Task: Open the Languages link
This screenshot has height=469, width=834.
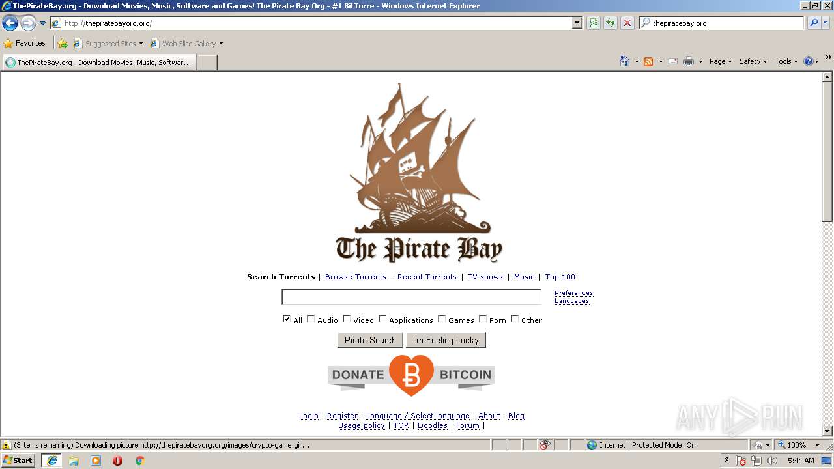Action: [572, 301]
